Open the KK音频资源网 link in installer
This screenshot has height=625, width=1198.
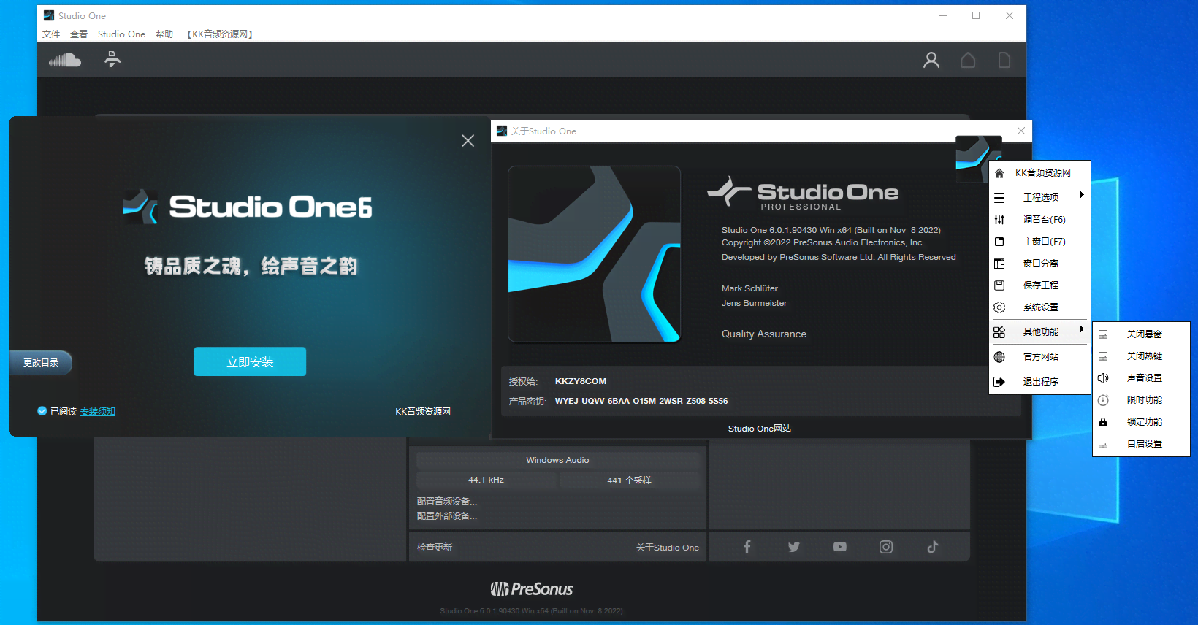(423, 412)
